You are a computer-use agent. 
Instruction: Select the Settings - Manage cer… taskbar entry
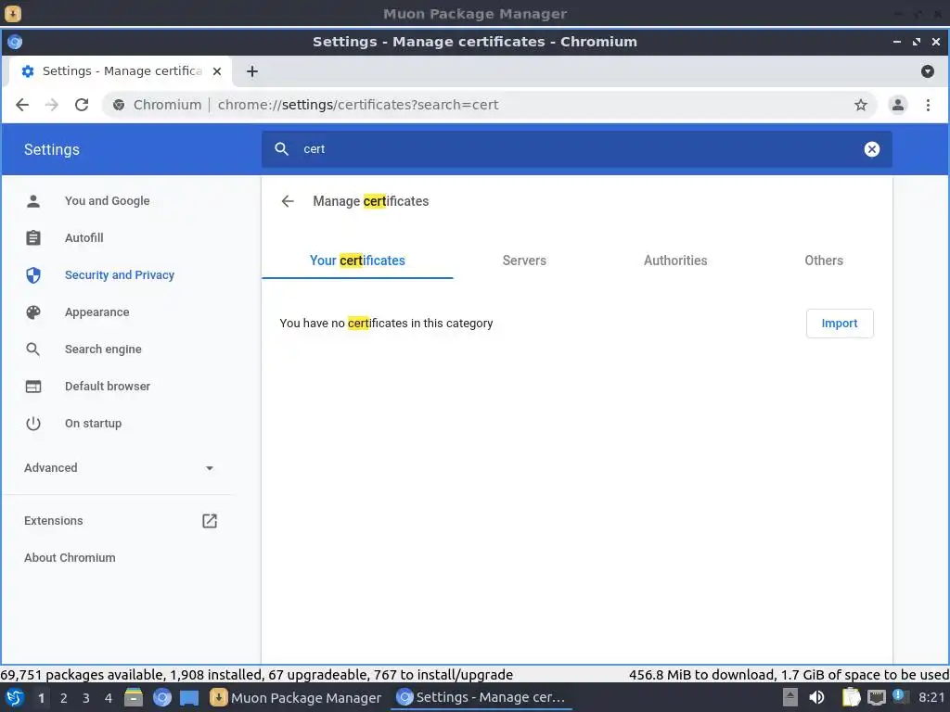481,697
